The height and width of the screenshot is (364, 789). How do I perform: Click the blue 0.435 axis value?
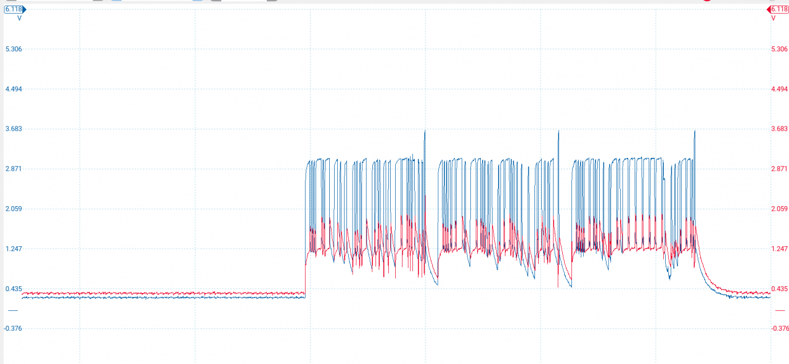pyautogui.click(x=12, y=289)
